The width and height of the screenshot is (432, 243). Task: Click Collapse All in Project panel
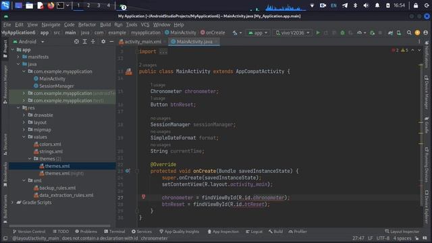[93, 42]
